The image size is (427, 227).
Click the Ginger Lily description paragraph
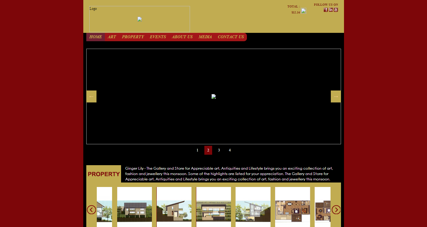pos(229,174)
